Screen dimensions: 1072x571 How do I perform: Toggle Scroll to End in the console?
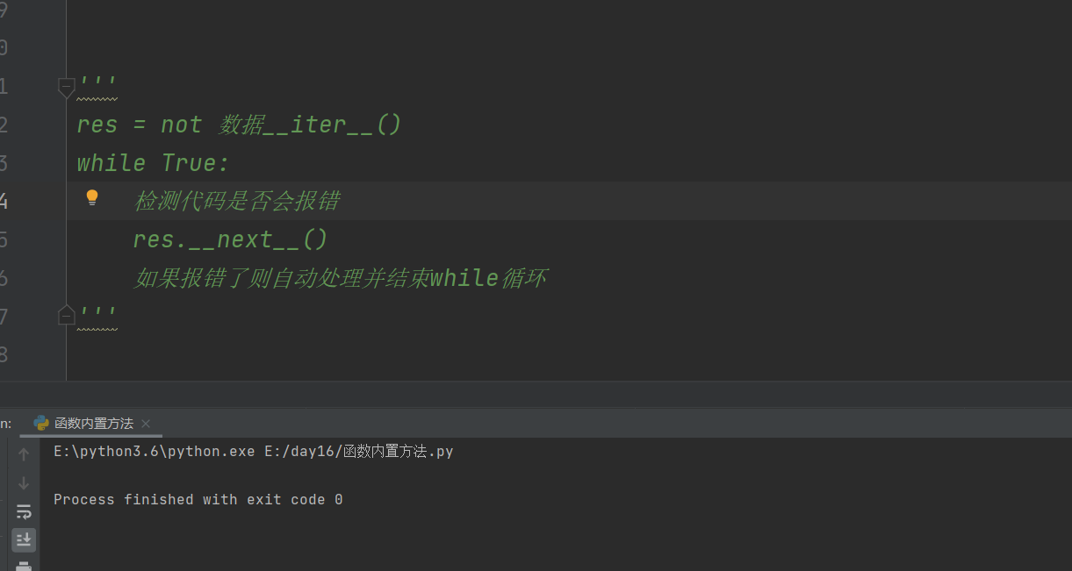coord(24,539)
